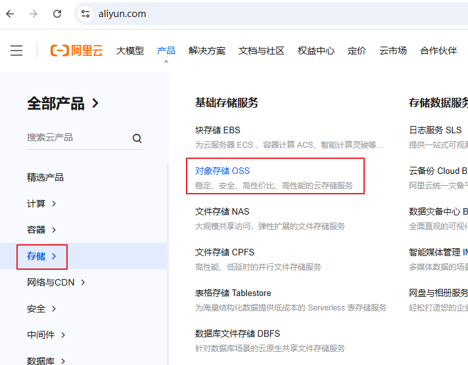
Task: Expand the 容器 category
Action: (41, 230)
